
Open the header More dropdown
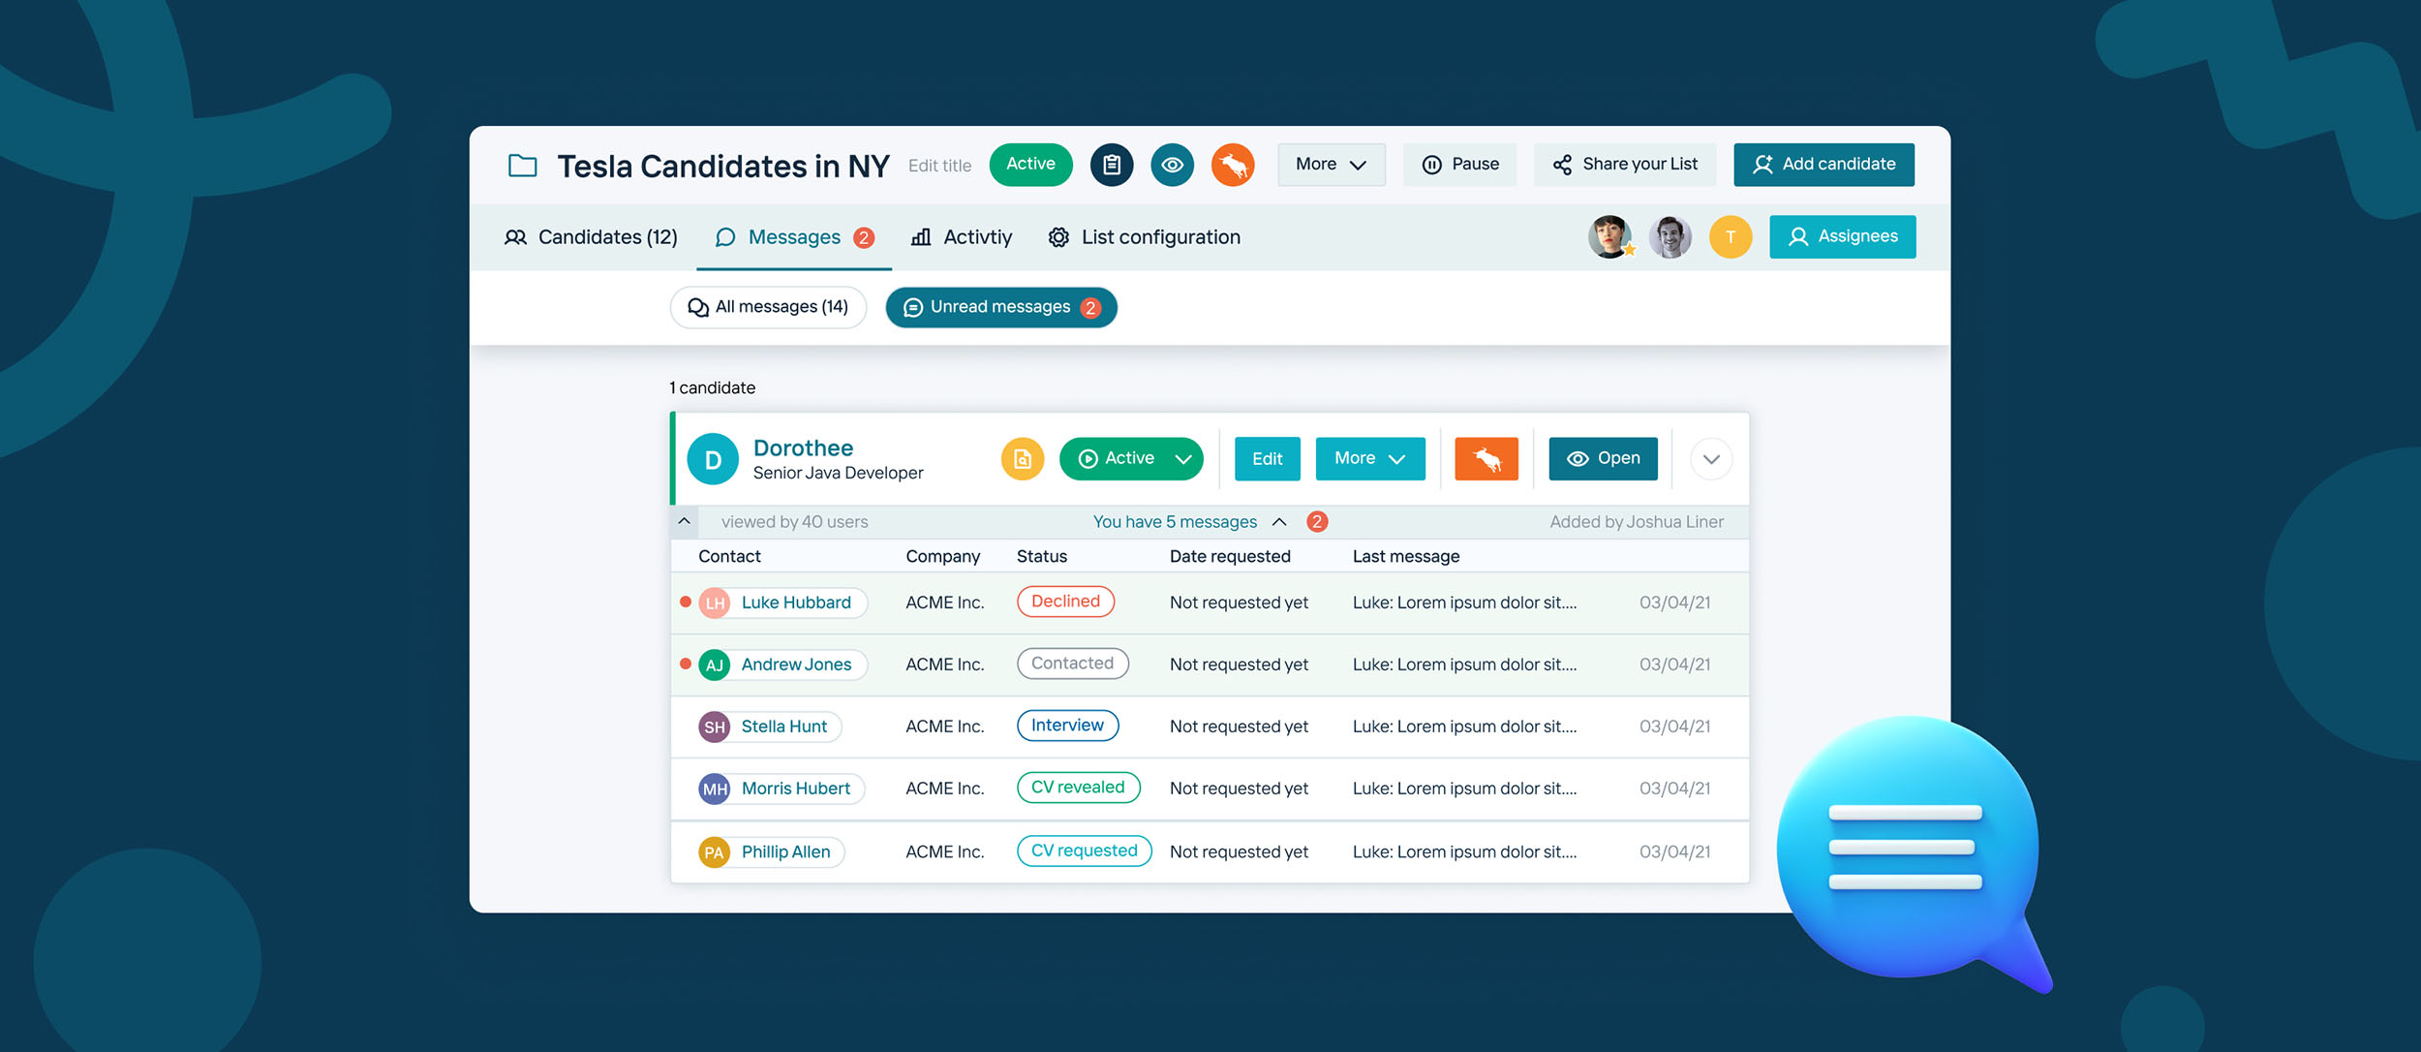coord(1331,165)
